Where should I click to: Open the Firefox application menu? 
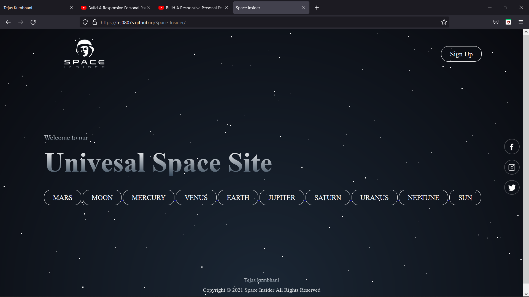520,22
